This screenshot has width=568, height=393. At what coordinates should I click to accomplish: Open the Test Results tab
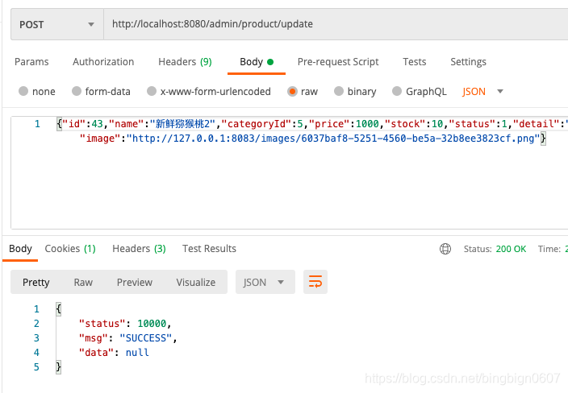[209, 249]
